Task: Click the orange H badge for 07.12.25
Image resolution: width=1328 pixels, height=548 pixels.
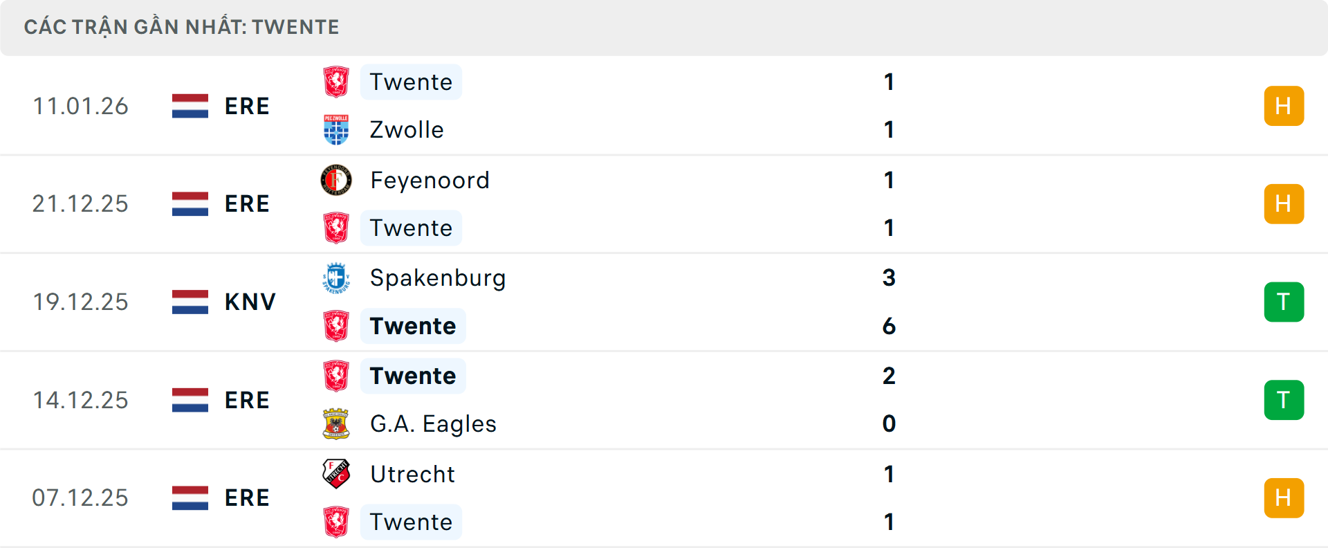Action: (x=1283, y=498)
